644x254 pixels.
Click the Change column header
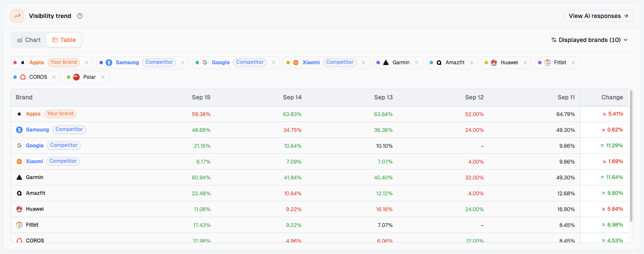612,98
